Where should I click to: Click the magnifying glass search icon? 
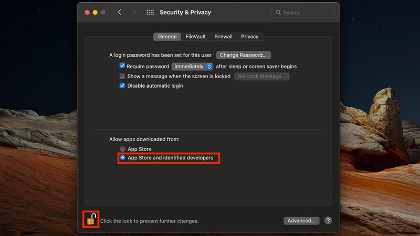click(x=278, y=13)
